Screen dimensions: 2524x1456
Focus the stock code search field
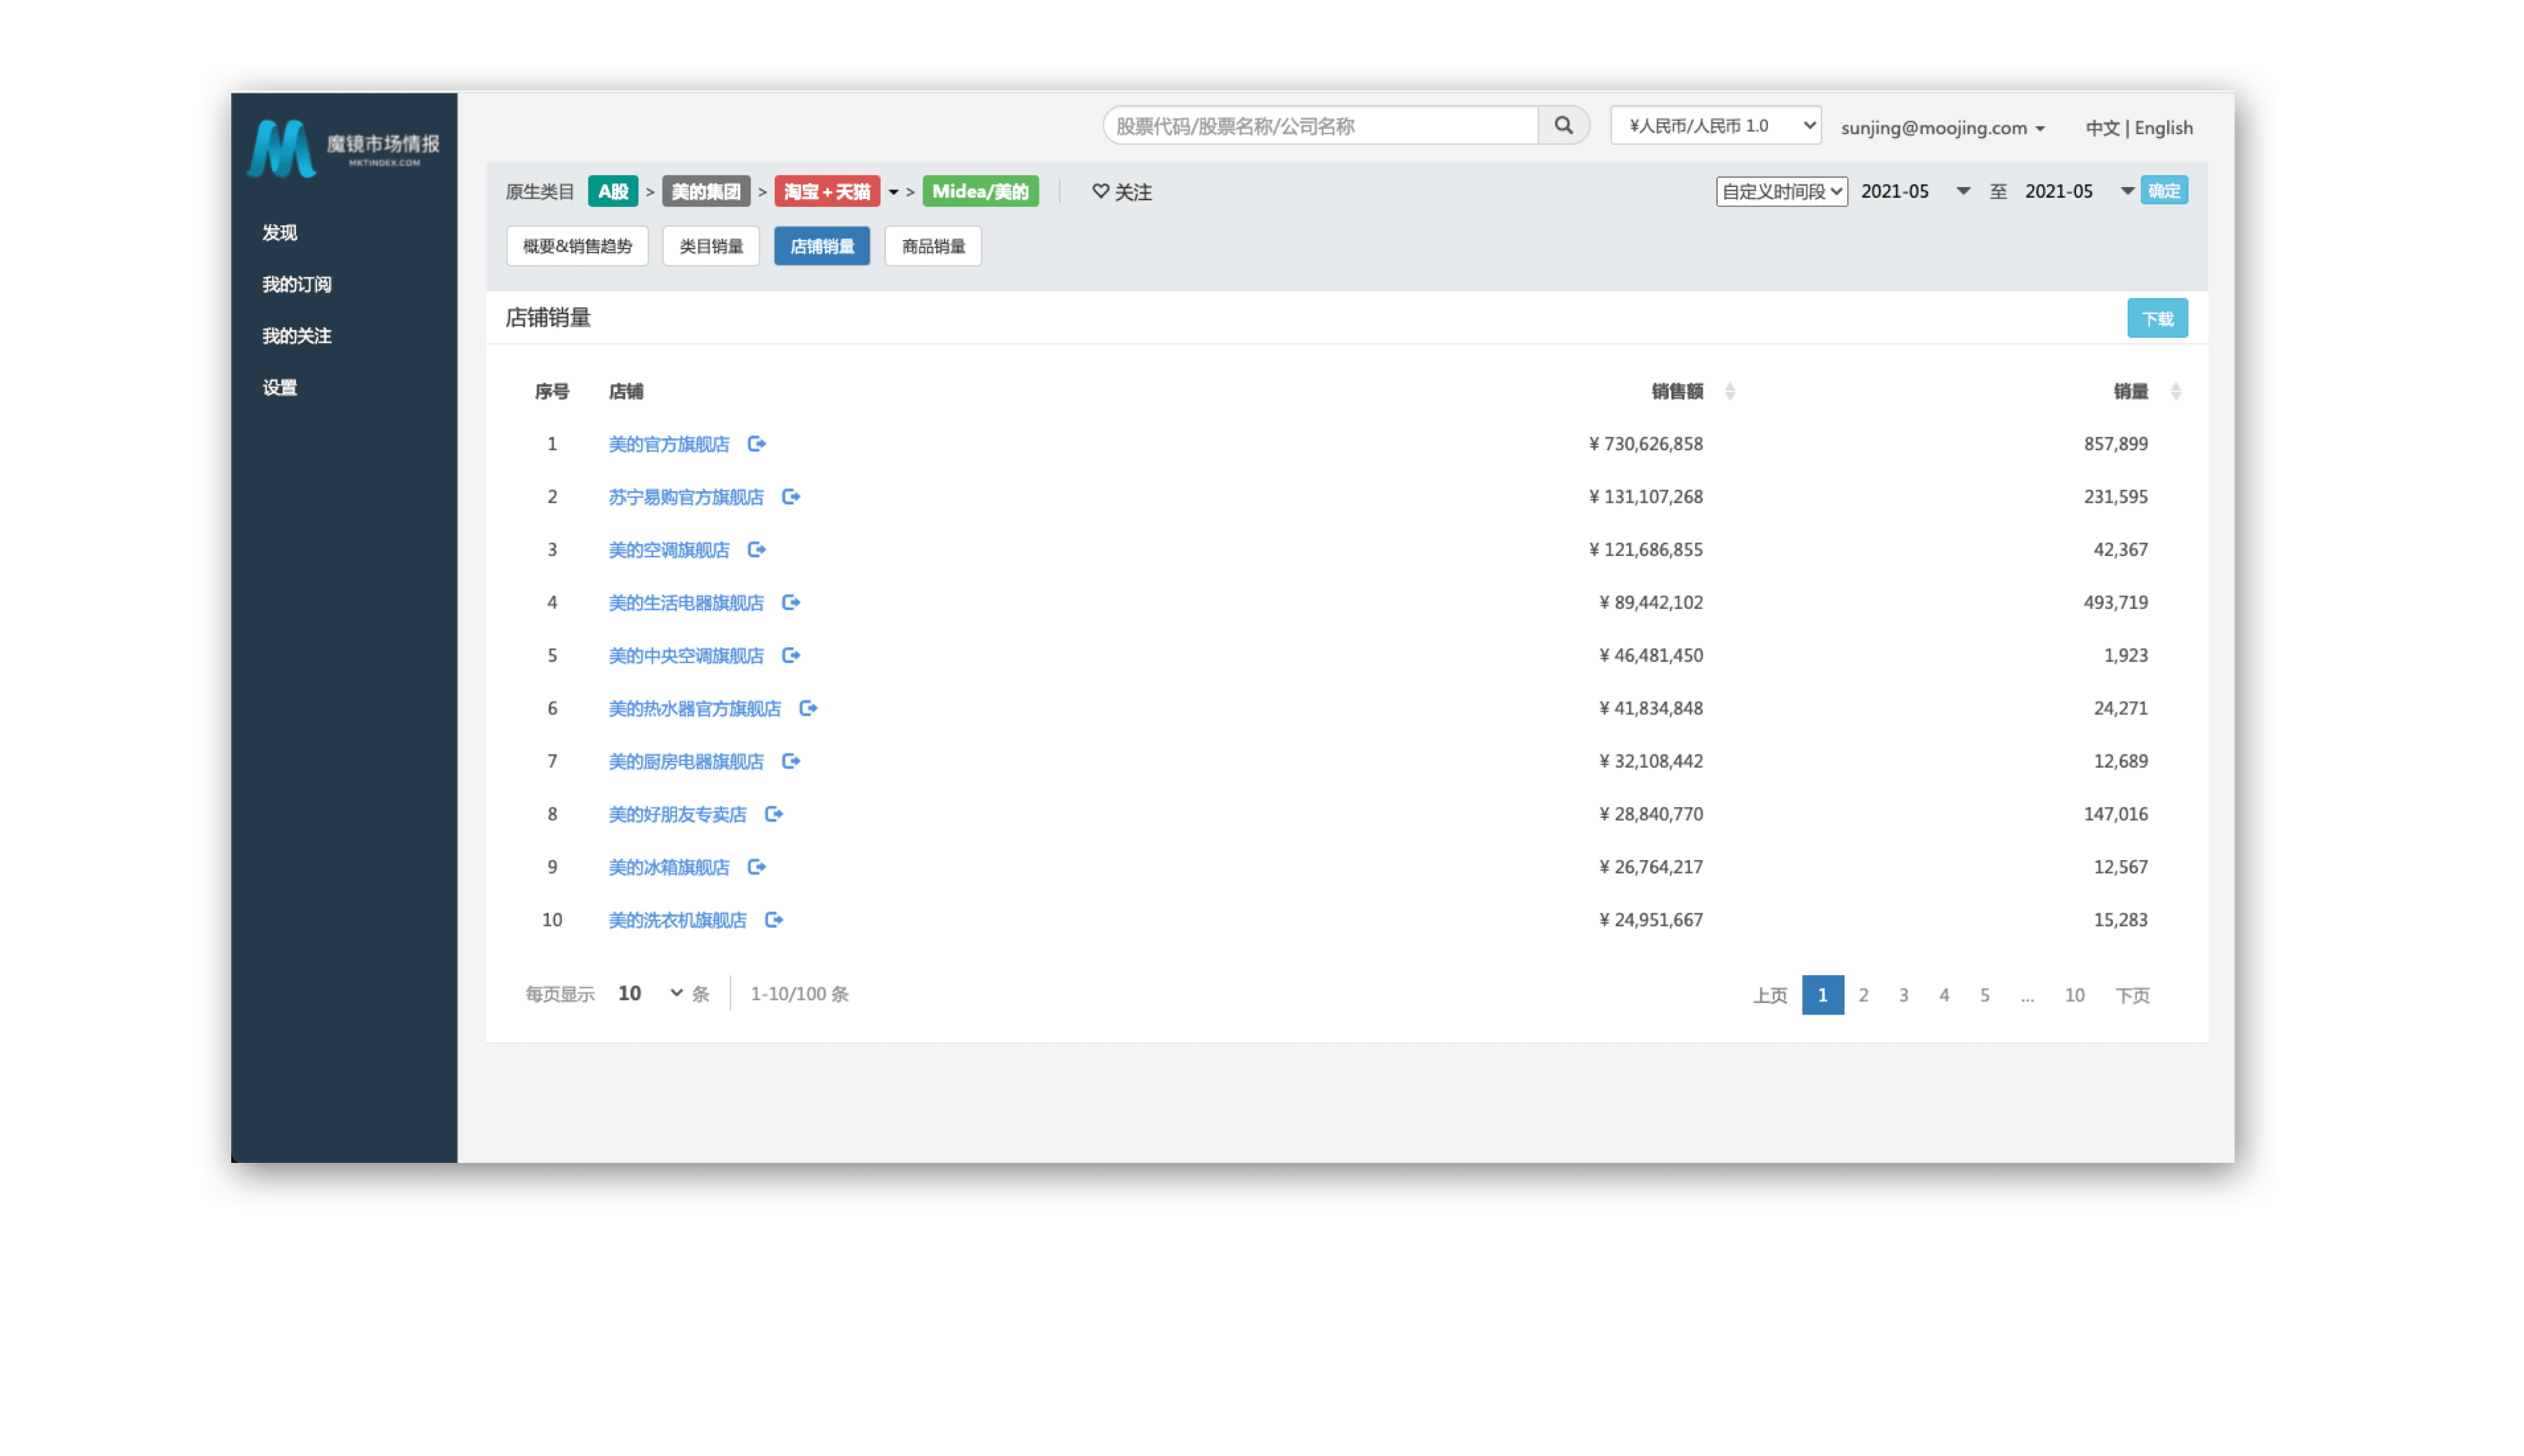pyautogui.click(x=1320, y=126)
